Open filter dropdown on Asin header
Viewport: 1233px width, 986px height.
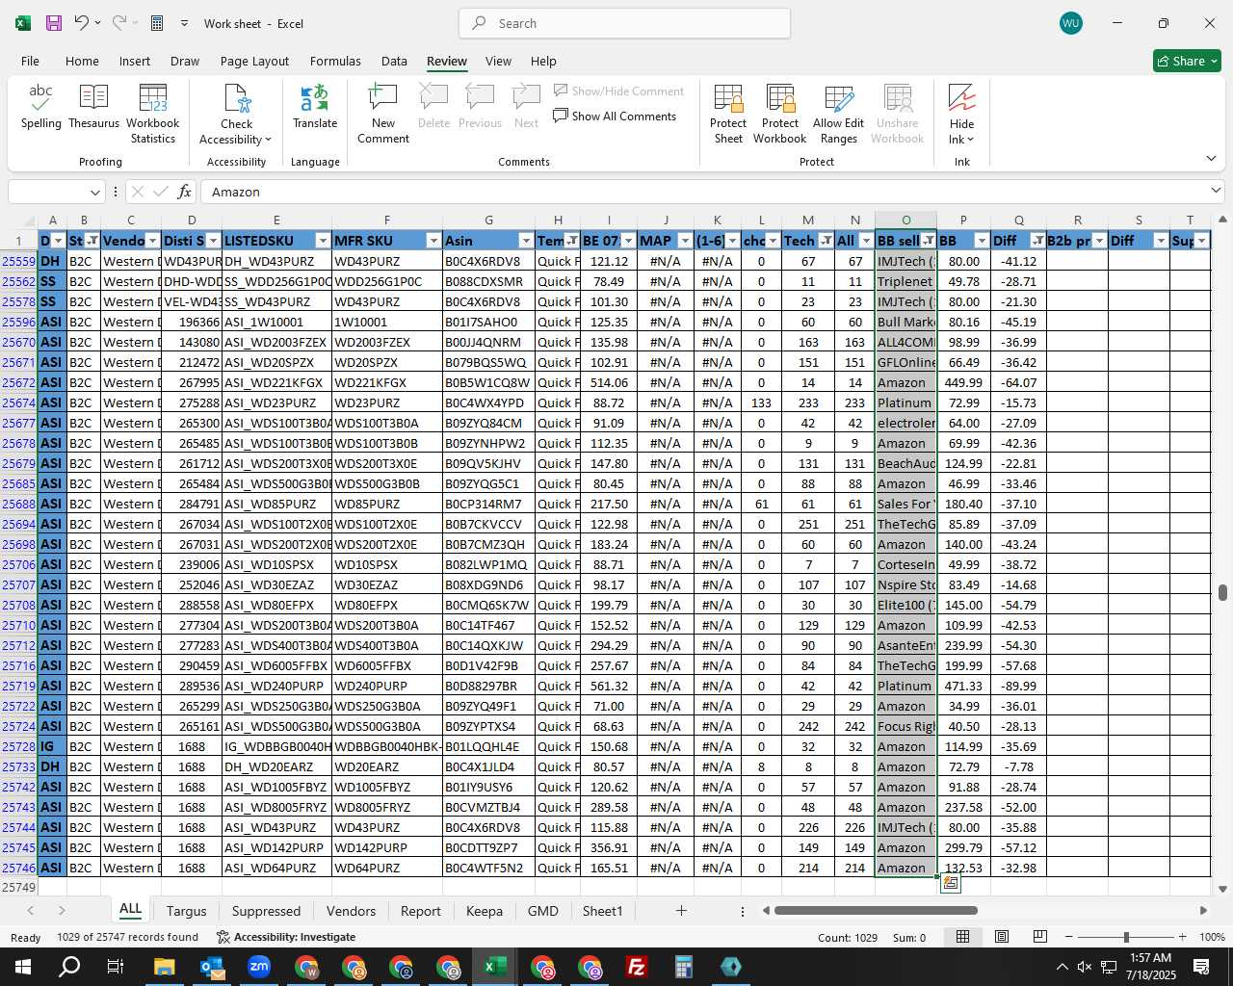click(x=526, y=241)
